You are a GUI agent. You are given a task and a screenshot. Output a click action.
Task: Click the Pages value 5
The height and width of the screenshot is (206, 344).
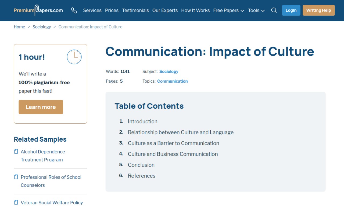[121, 81]
